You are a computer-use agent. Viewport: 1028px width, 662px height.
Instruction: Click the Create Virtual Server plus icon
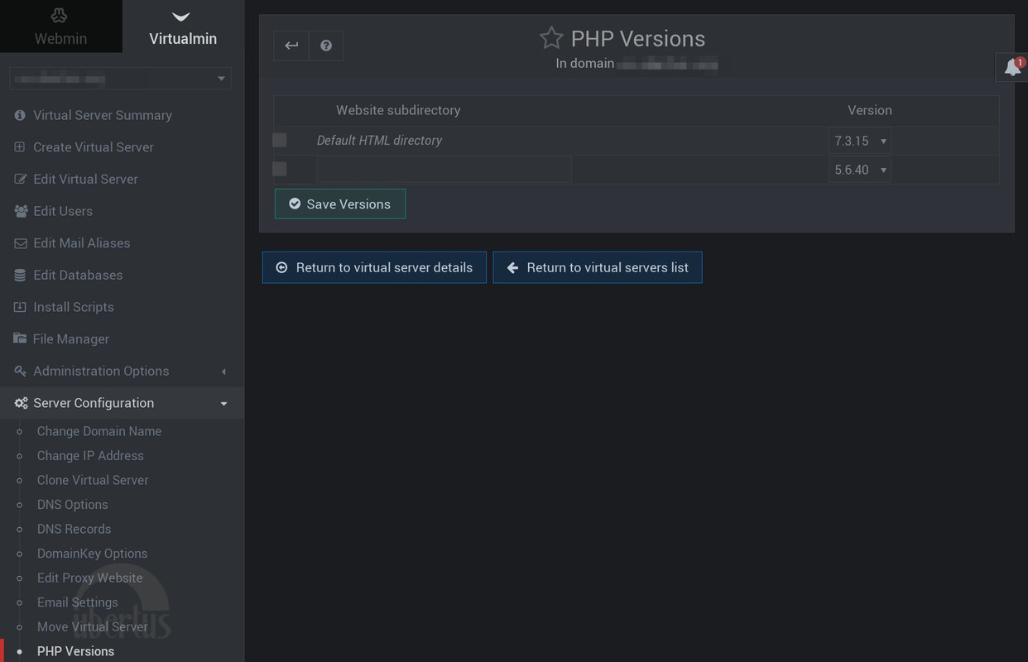[20, 147]
